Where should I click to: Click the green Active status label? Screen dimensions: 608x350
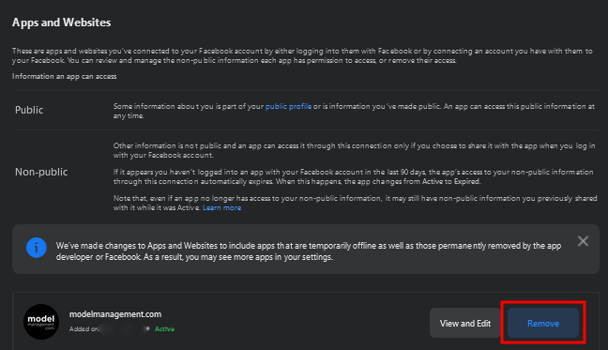(x=164, y=329)
